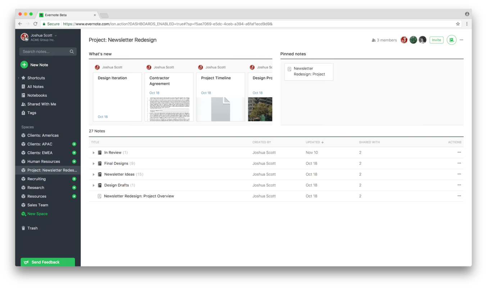Expand Shortcuts in the sidebar

click(x=19, y=78)
